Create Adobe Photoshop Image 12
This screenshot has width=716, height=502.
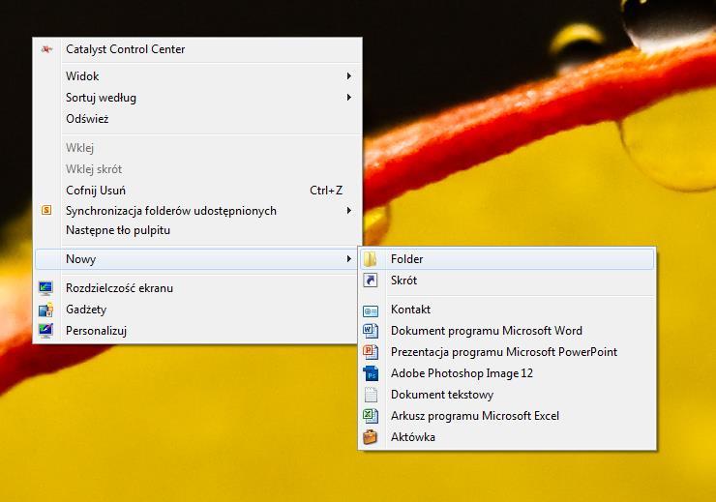[507, 373]
